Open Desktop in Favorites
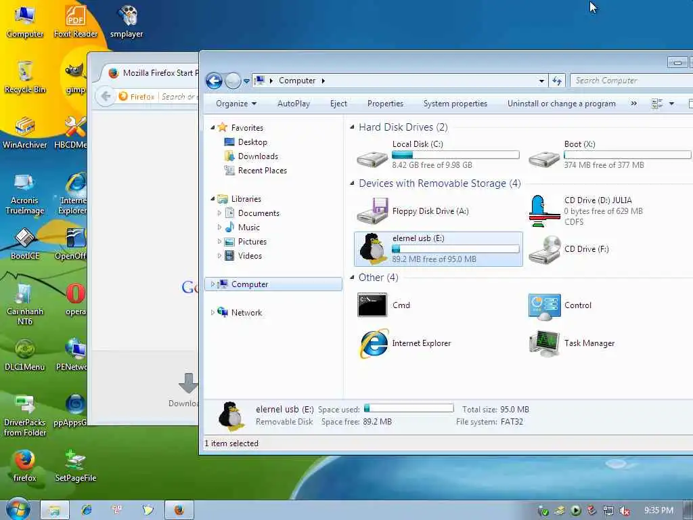The image size is (693, 520). [x=252, y=142]
